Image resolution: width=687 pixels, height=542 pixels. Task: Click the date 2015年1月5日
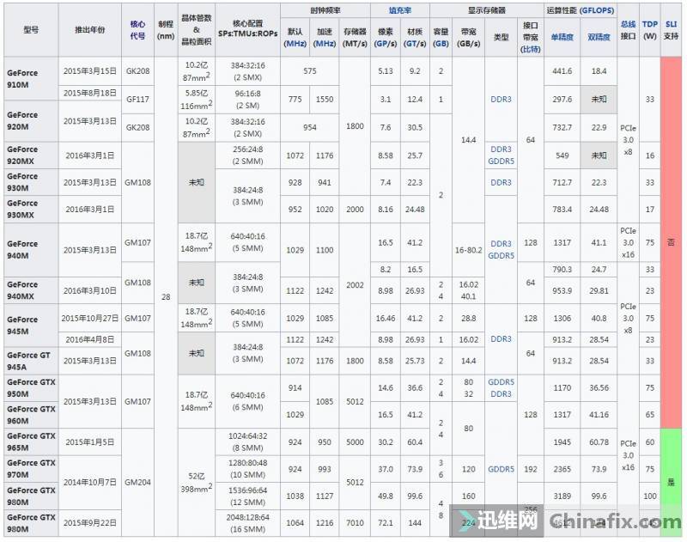pyautogui.click(x=90, y=442)
